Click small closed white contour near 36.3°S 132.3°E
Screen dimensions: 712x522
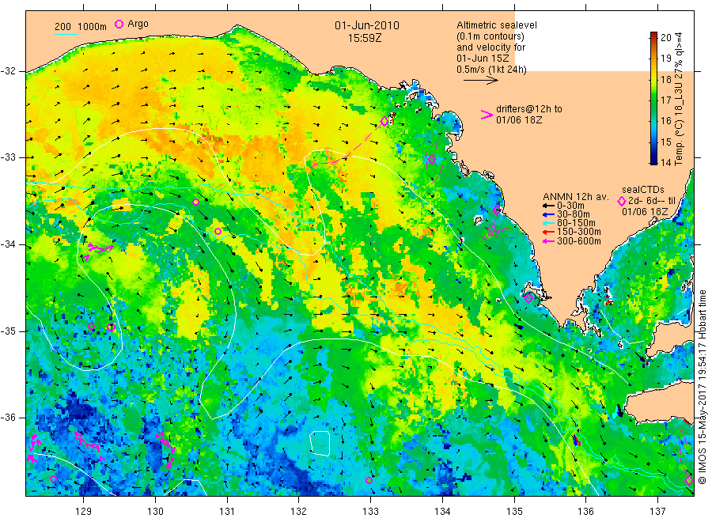point(320,443)
